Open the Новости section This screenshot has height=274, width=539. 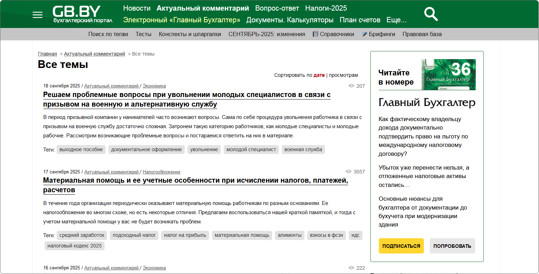[x=137, y=8]
